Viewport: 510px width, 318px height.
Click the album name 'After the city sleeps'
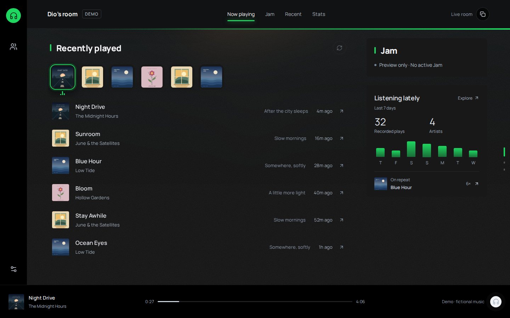point(286,111)
